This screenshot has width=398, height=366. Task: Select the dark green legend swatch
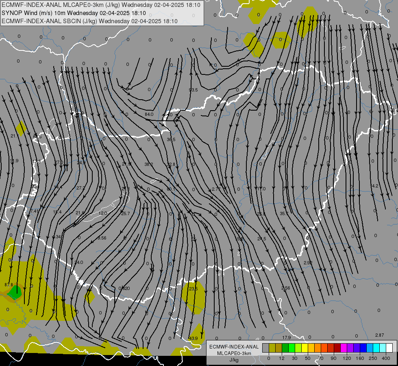[x=285, y=348]
